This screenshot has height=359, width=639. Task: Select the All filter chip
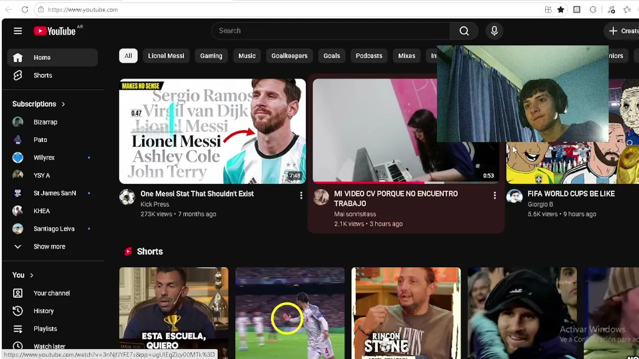(x=128, y=56)
